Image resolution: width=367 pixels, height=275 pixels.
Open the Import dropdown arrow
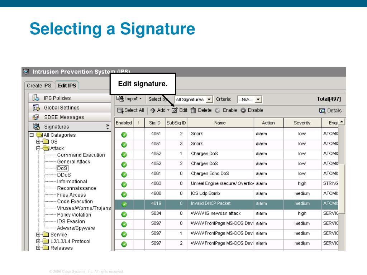(140, 99)
